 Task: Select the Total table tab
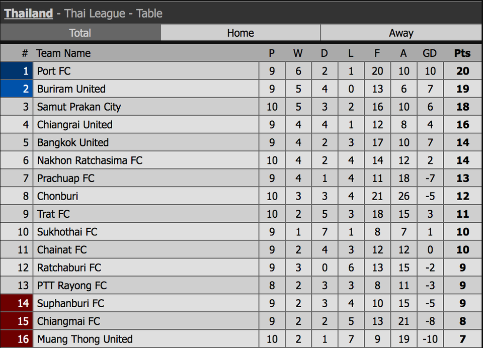80,33
